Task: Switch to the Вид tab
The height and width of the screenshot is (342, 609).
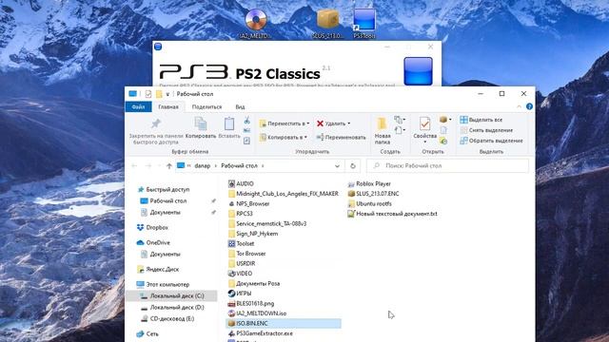Action: [x=240, y=106]
